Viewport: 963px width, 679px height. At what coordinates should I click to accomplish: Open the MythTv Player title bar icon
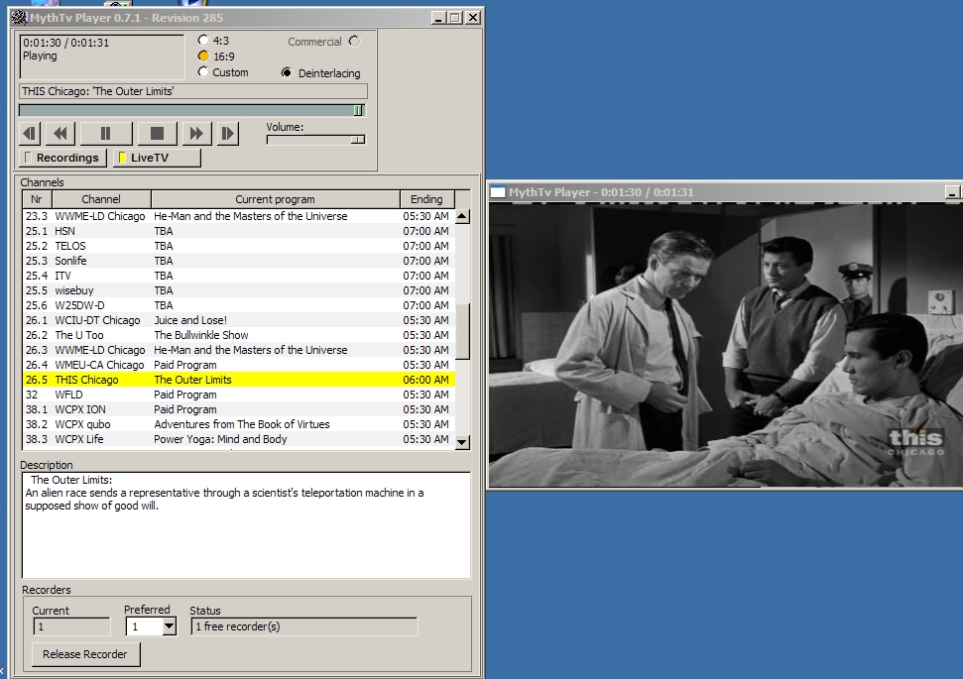click(20, 17)
